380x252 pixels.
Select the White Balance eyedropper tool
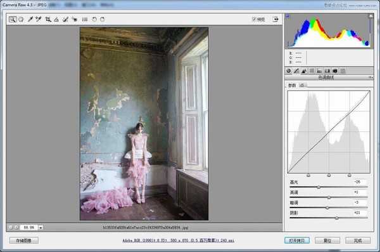pyautogui.click(x=30, y=20)
